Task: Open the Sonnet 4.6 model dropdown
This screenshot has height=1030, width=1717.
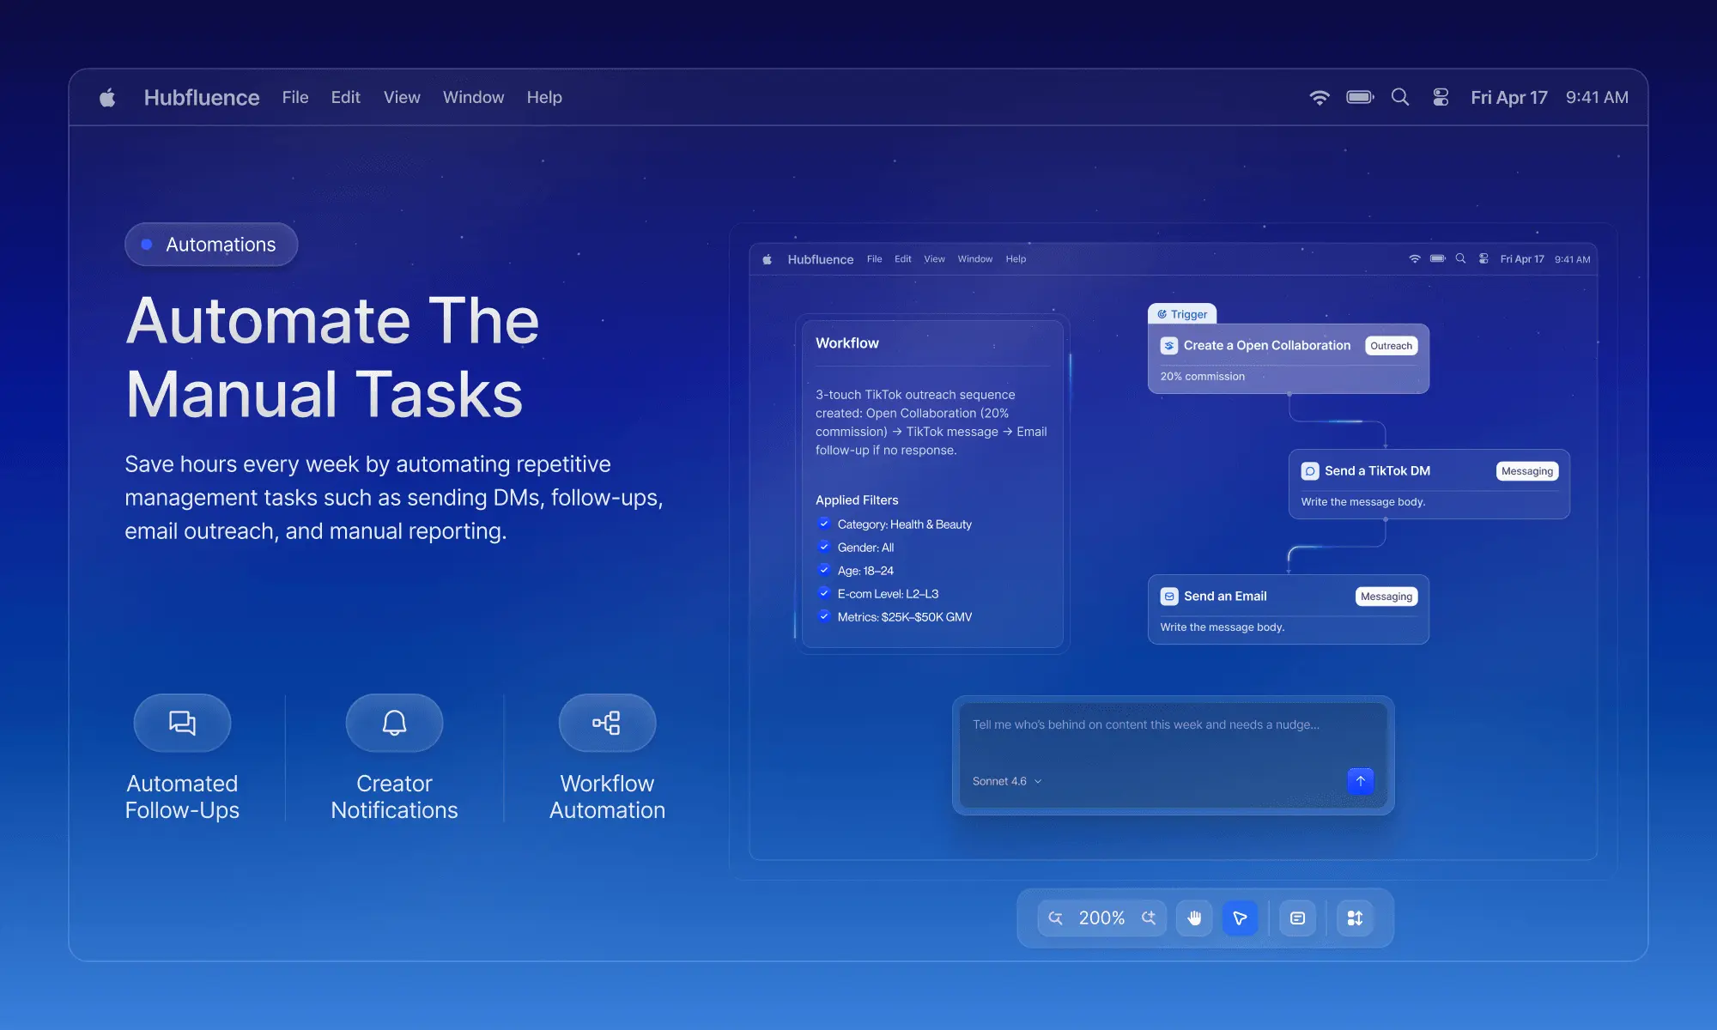Action: click(x=1006, y=781)
